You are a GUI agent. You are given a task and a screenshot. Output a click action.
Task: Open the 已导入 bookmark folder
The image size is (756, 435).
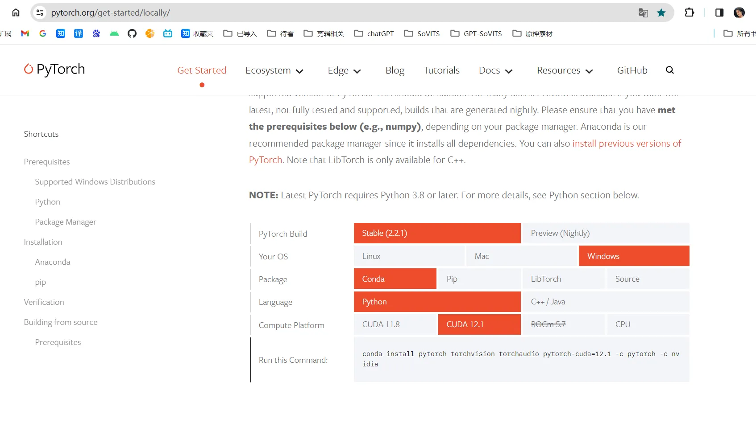click(240, 33)
